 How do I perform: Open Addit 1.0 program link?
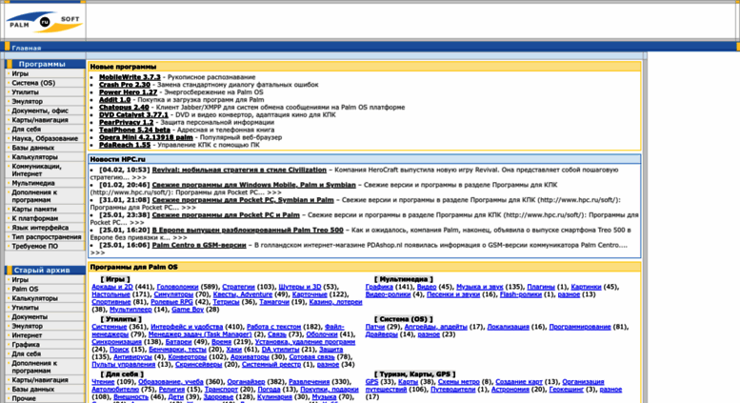(x=114, y=100)
